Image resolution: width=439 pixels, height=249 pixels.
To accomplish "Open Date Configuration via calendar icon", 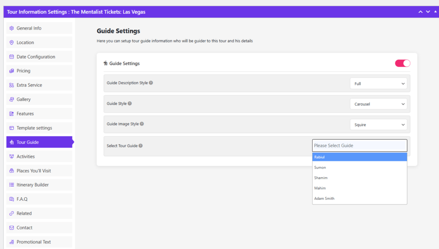I will (x=11, y=56).
